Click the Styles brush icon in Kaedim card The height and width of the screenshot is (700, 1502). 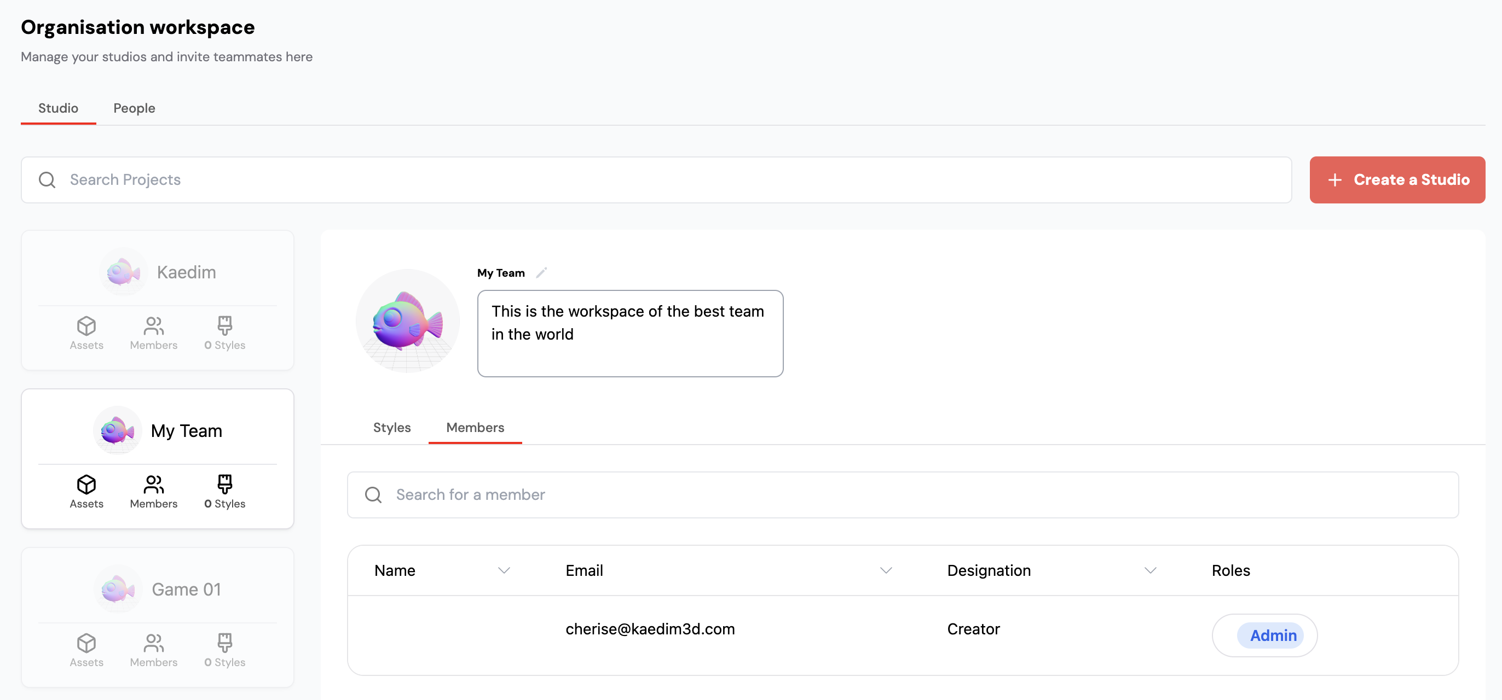pos(224,325)
